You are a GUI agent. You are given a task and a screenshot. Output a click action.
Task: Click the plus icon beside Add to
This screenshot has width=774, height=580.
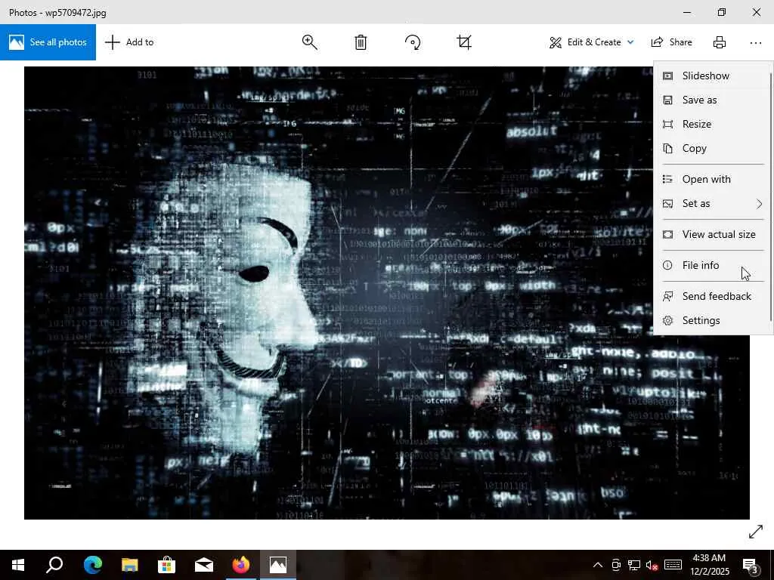[x=112, y=42]
